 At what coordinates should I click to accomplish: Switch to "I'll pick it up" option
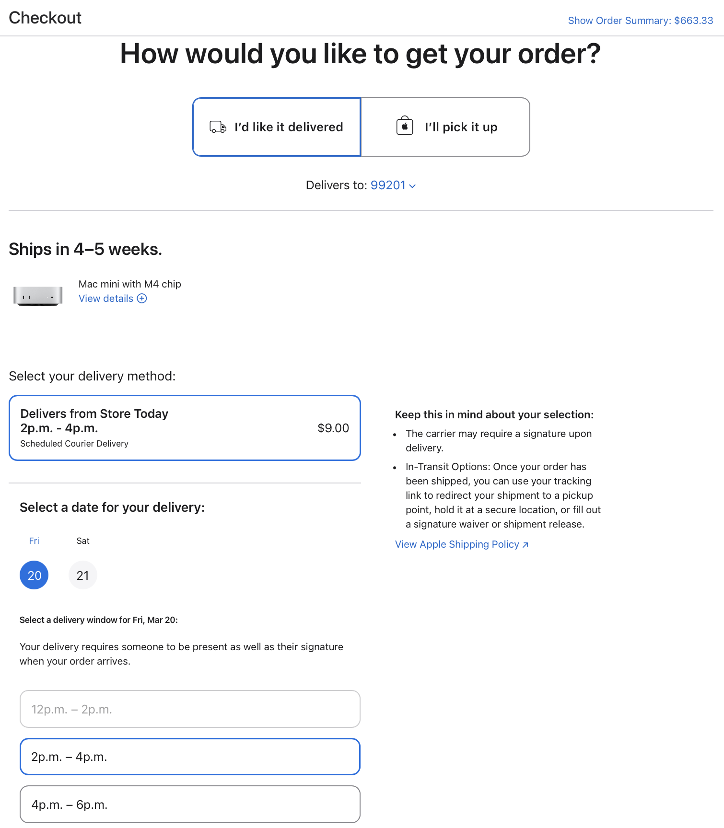(445, 127)
